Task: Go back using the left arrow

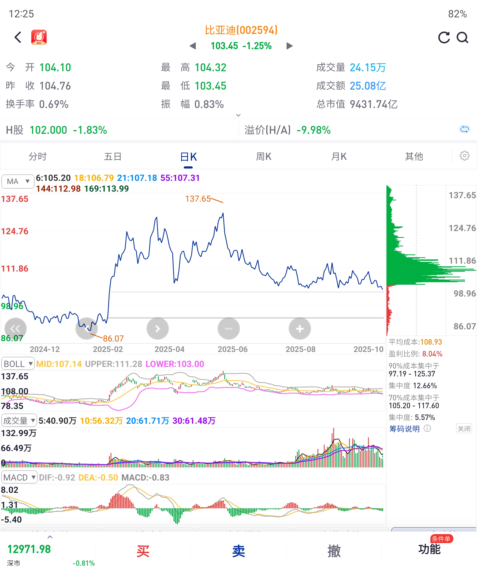Action: (x=18, y=37)
